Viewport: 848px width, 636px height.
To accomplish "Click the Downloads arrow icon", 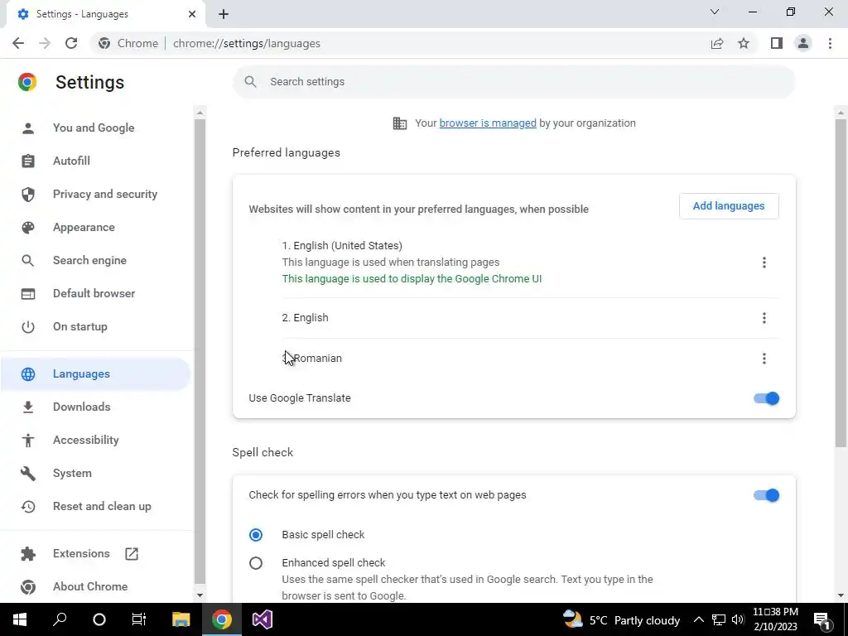I will click(x=27, y=407).
